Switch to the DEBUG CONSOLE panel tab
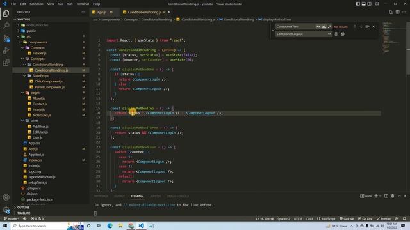Screen dimensions: 410x230 tap(178, 196)
